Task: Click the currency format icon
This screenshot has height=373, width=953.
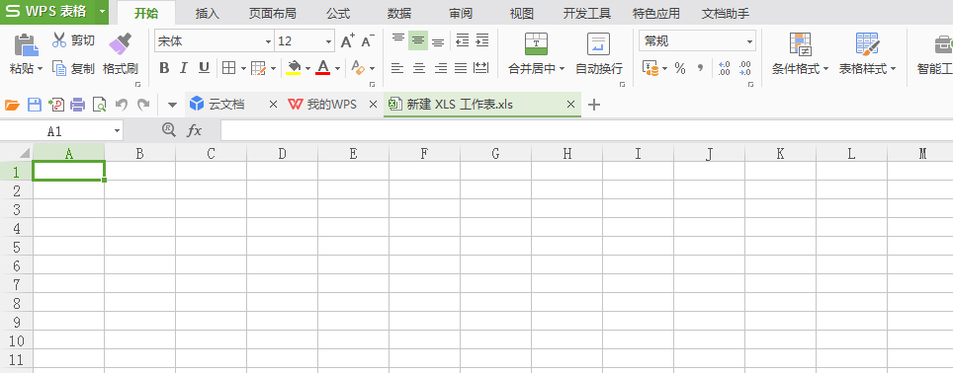Action: [650, 68]
